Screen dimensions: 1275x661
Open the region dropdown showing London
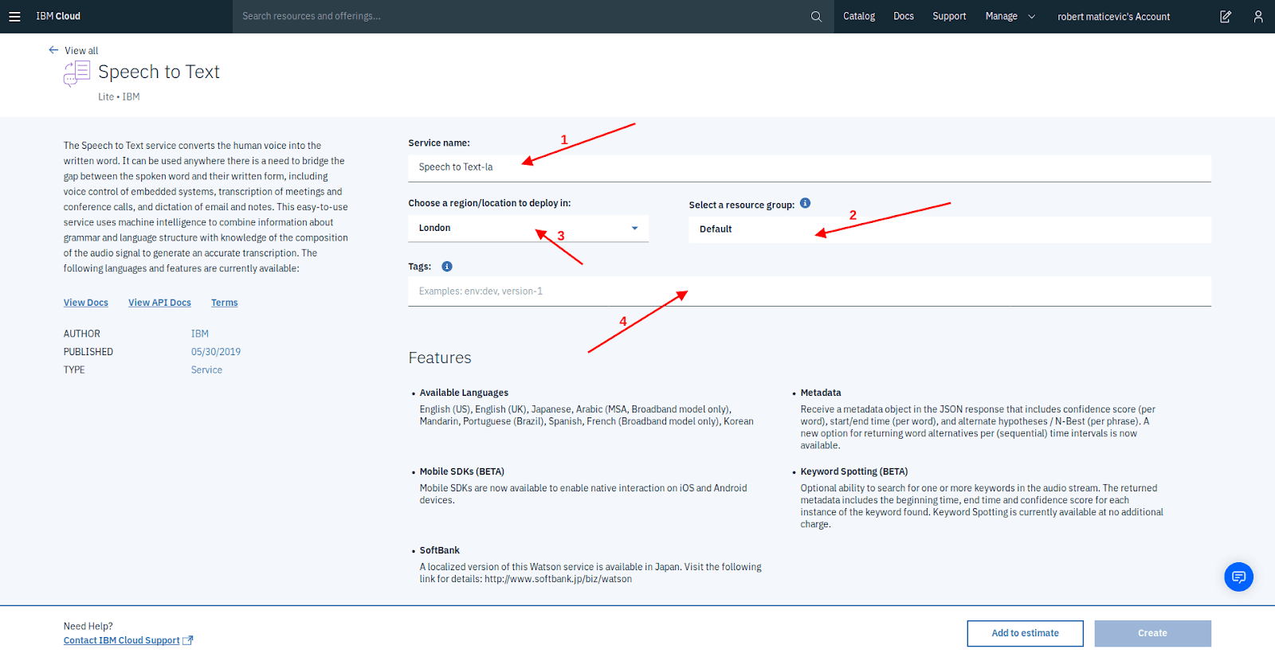[528, 229]
